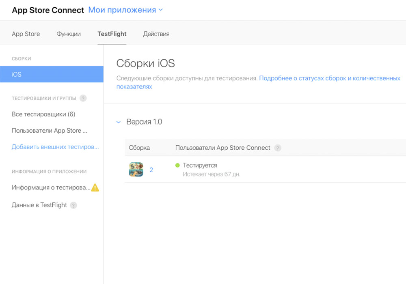Click Истекает через 67 дн. text
The height and width of the screenshot is (284, 406).
coord(212,174)
